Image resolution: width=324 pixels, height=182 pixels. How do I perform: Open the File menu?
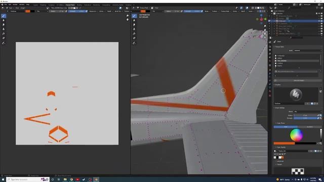click(6, 5)
